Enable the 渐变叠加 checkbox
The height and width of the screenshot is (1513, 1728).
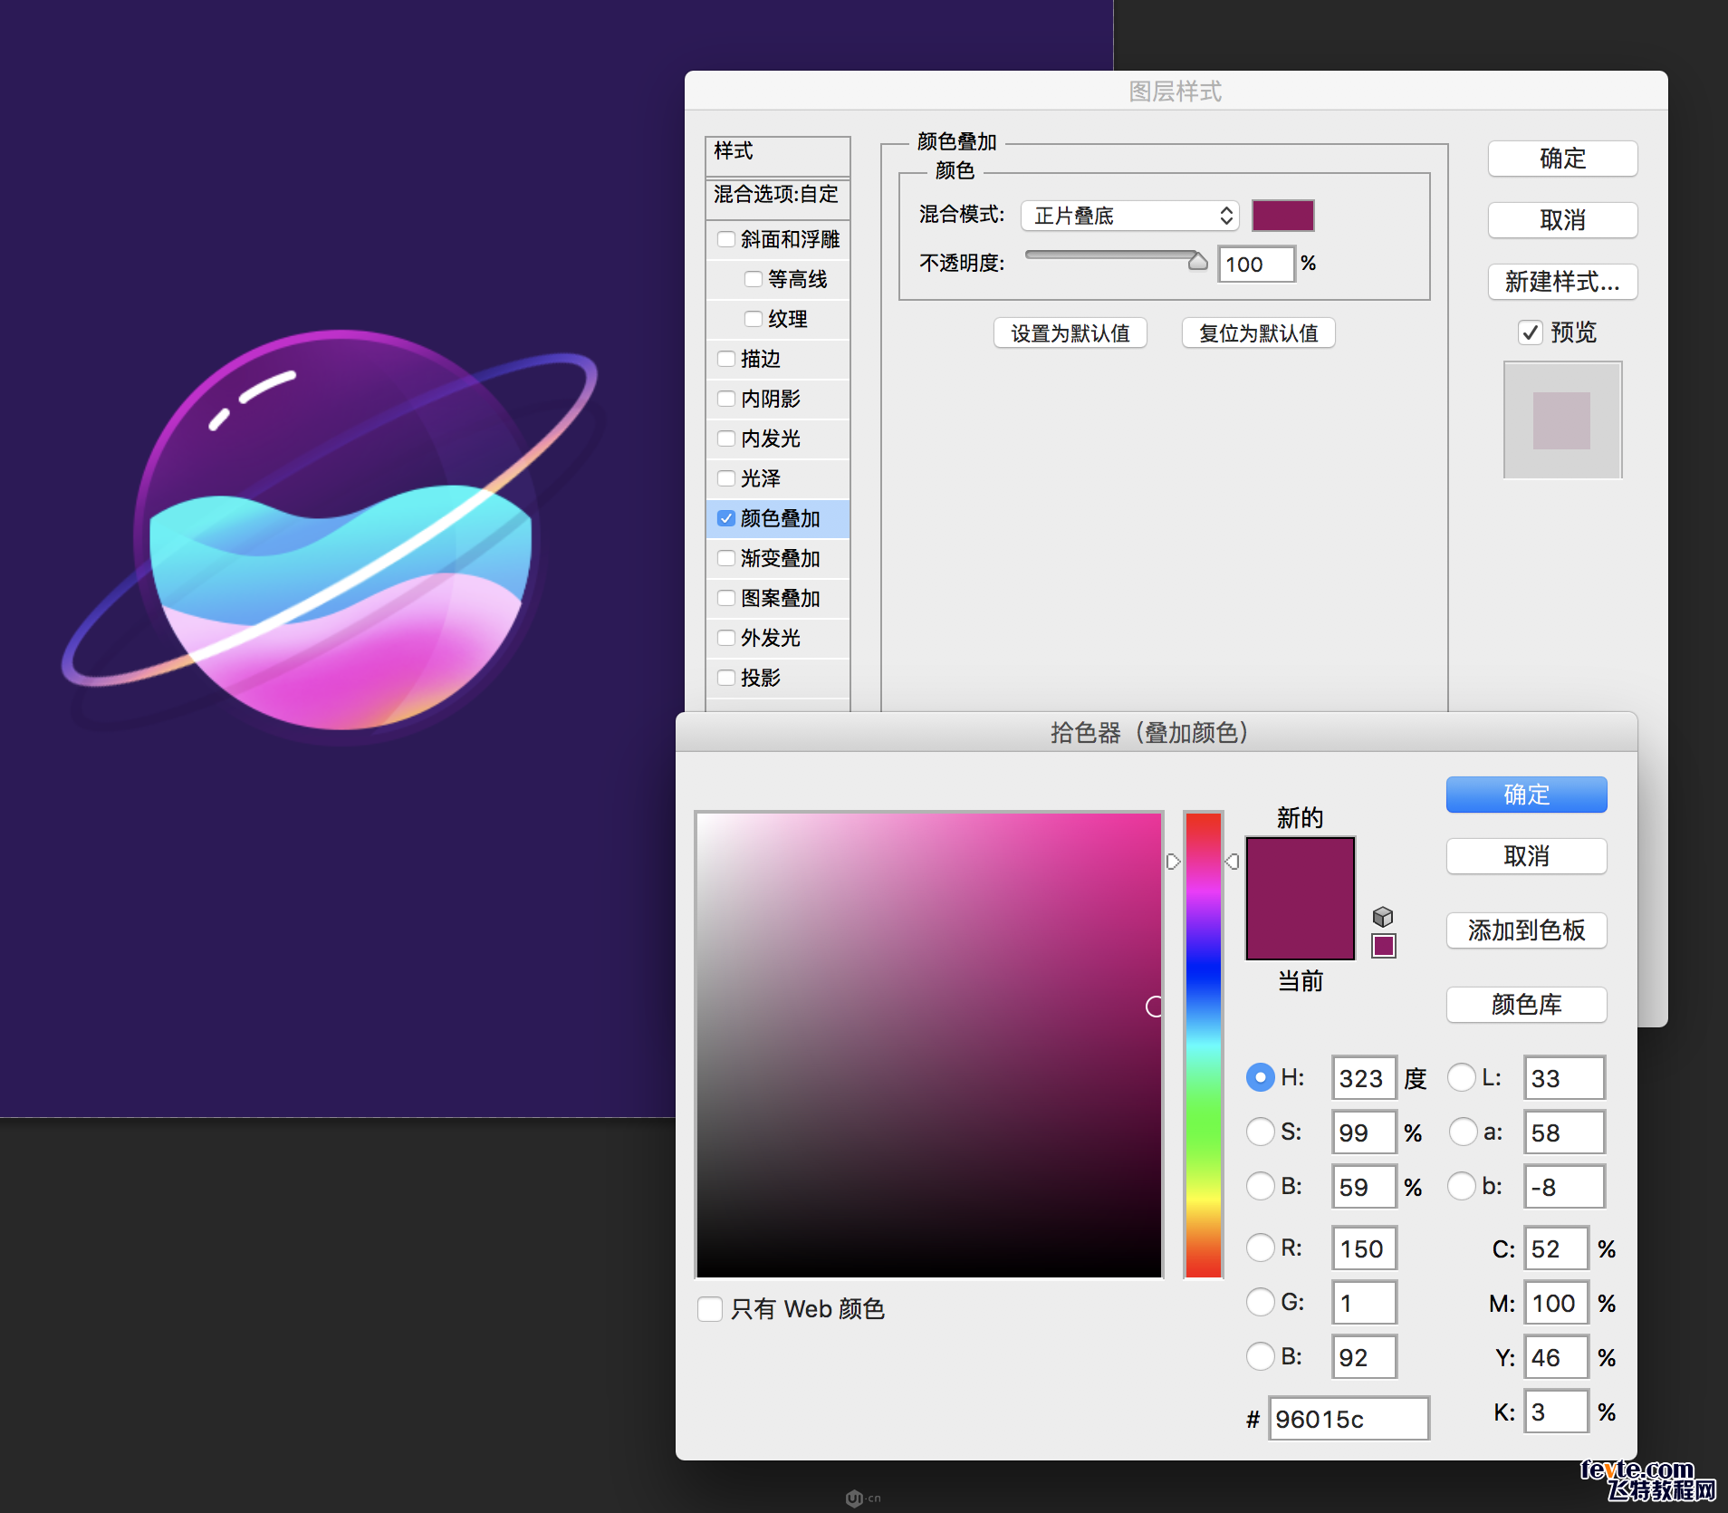(x=726, y=558)
